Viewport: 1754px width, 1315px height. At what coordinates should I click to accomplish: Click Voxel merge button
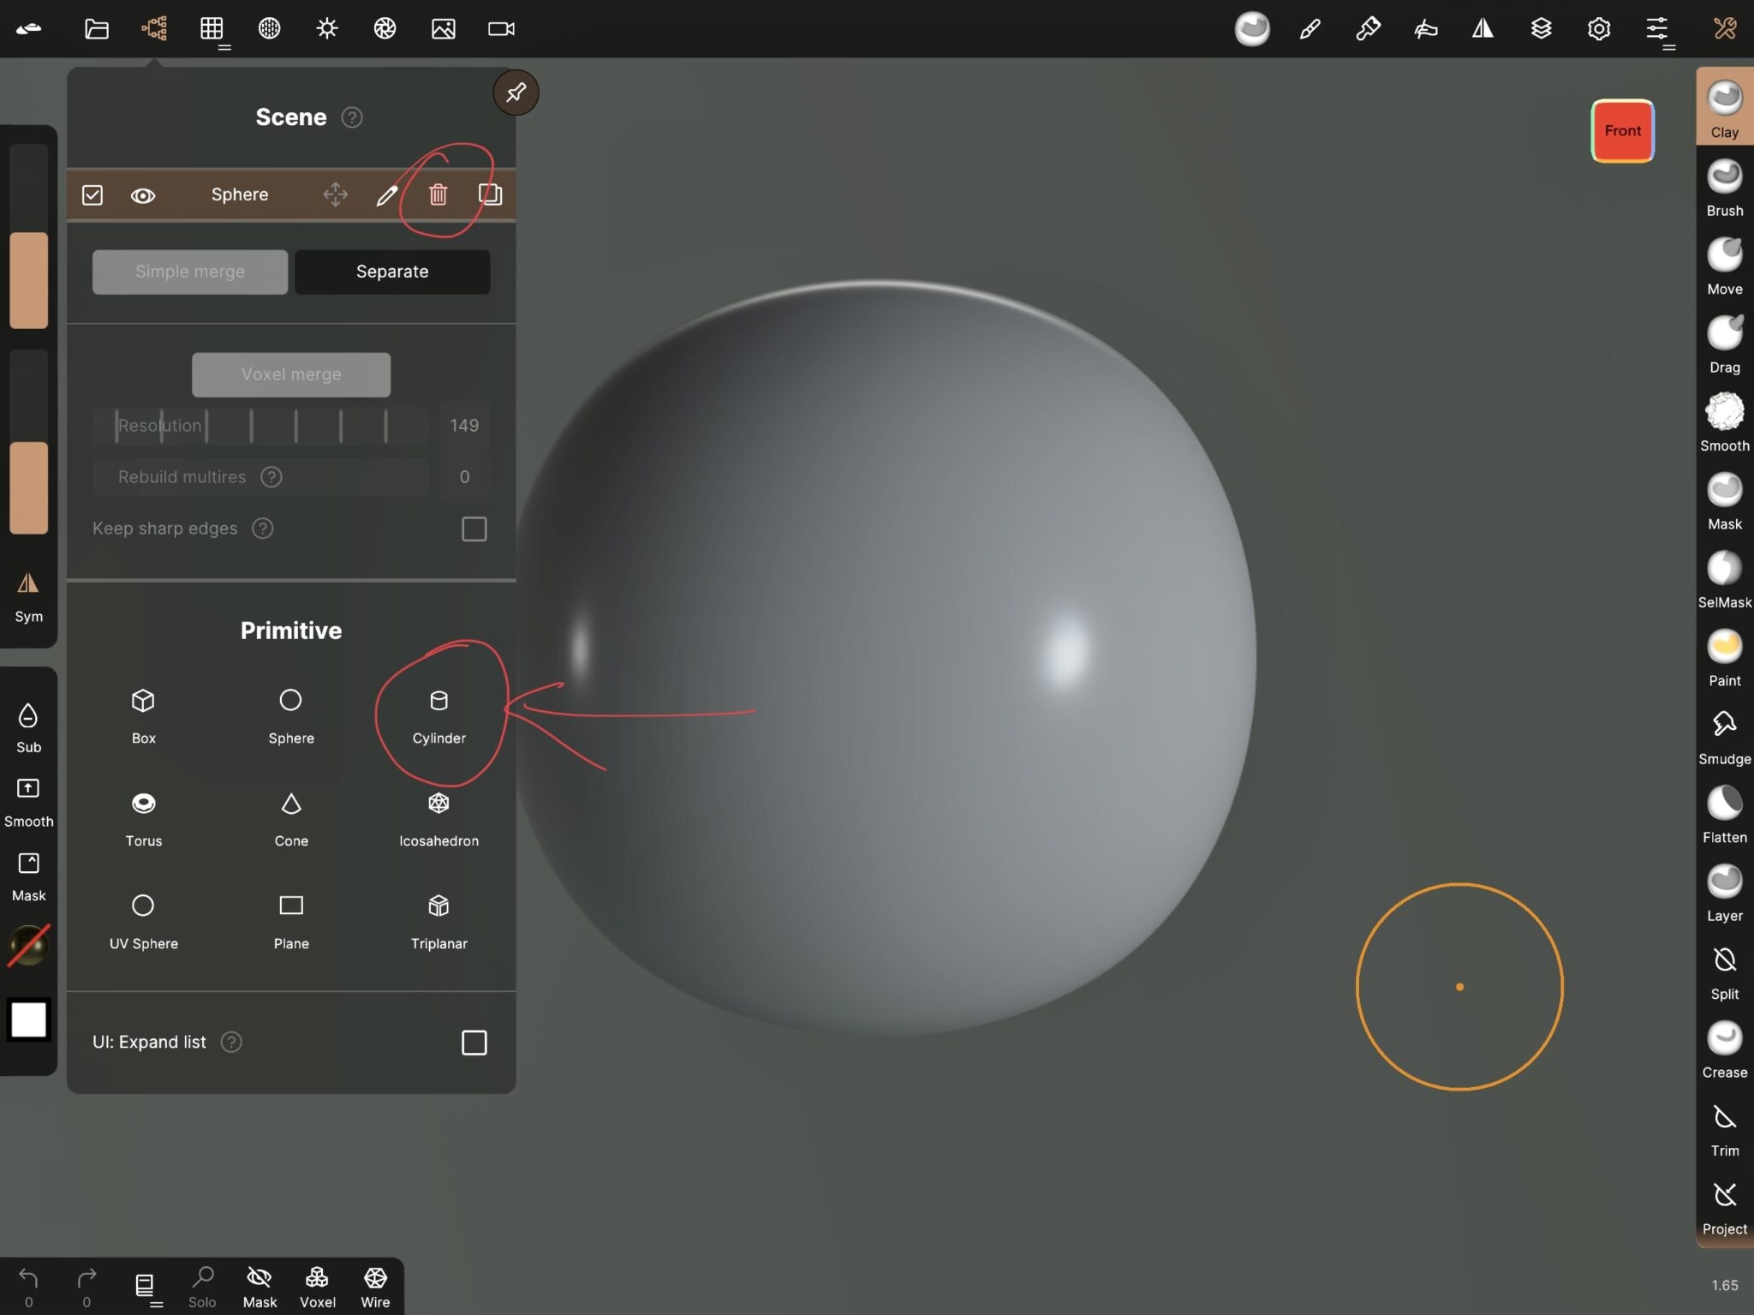290,374
